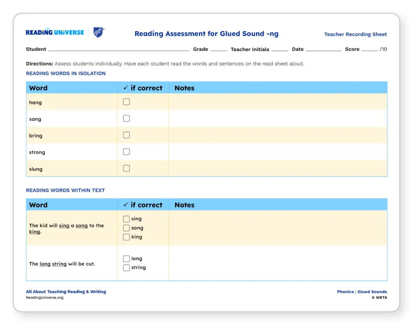Click the Date blank field
The height and width of the screenshot is (325, 413).
[x=323, y=49]
